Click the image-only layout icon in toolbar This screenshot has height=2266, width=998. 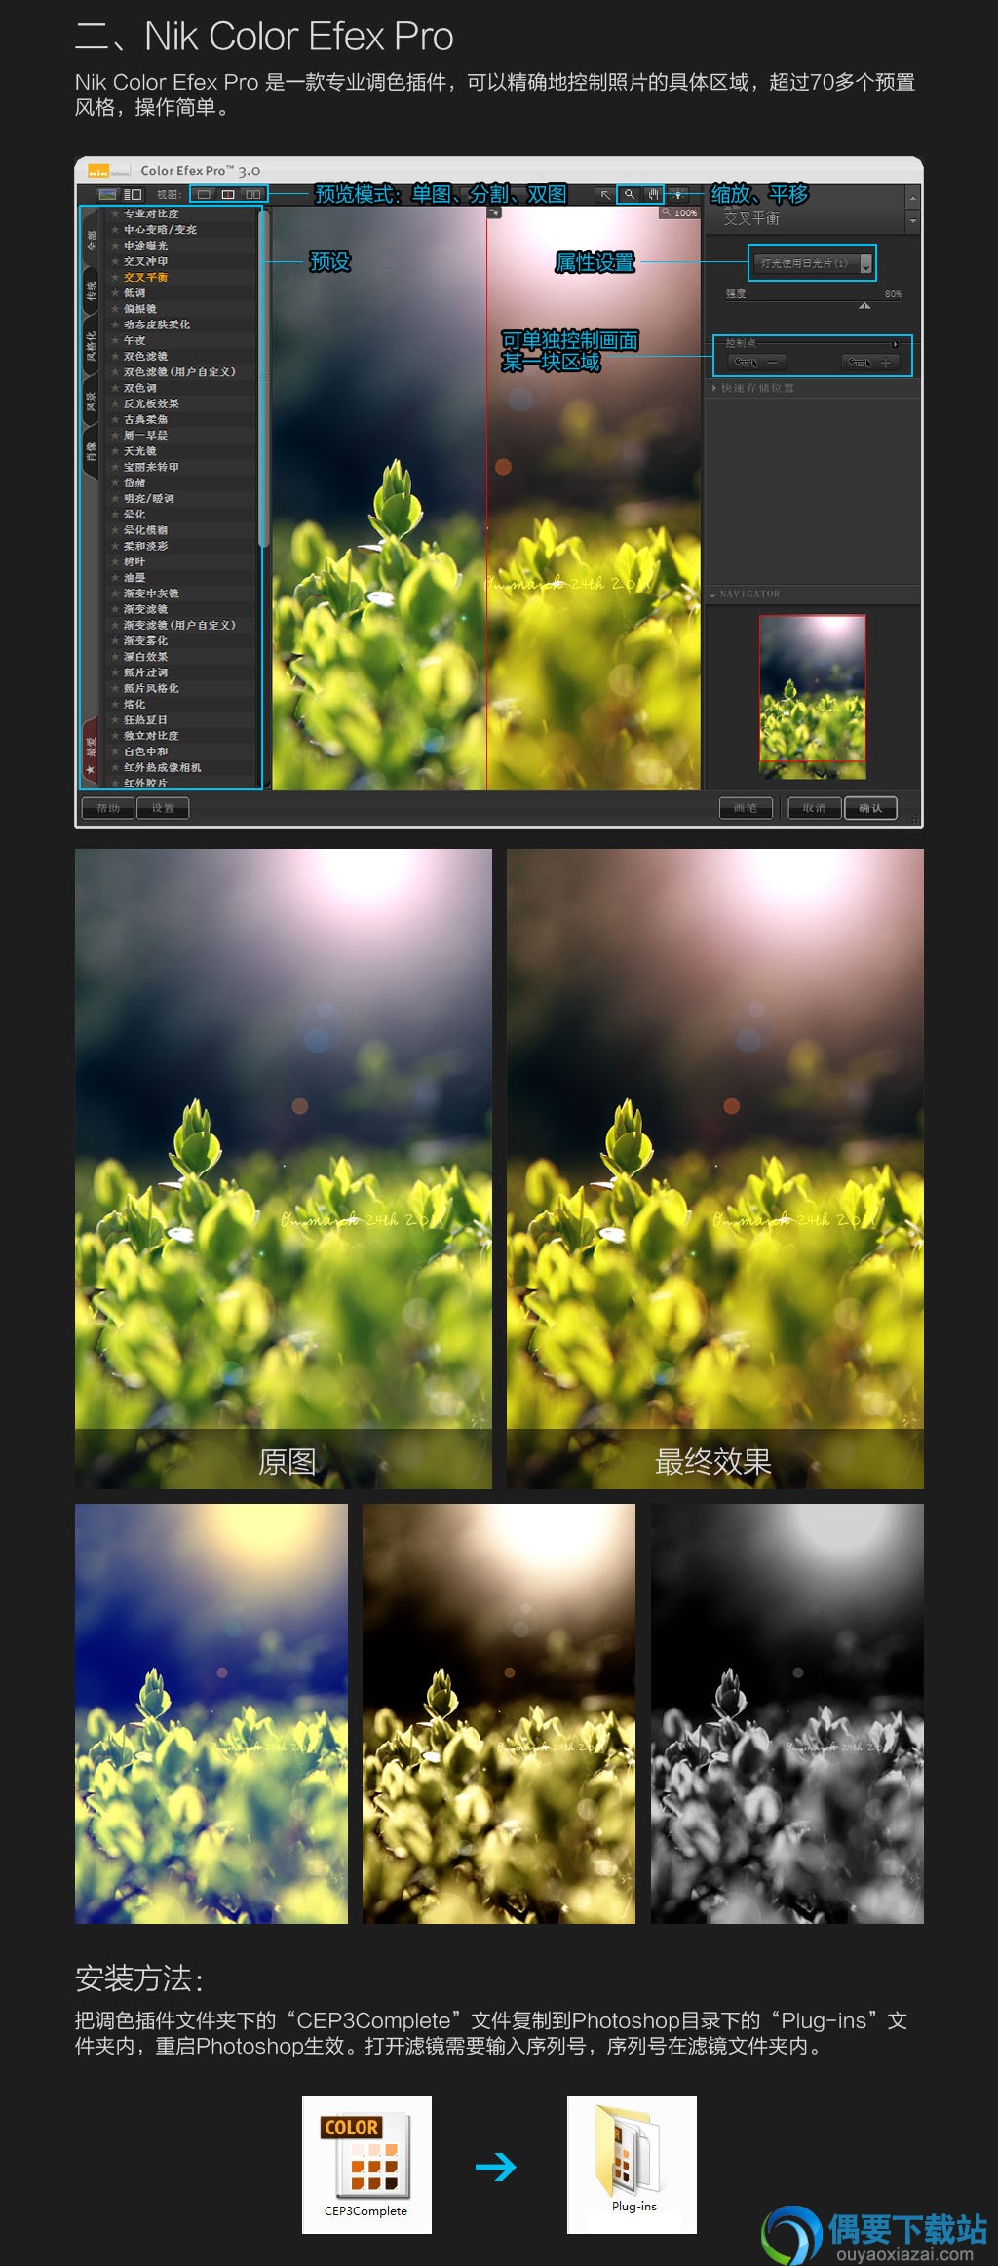108,195
